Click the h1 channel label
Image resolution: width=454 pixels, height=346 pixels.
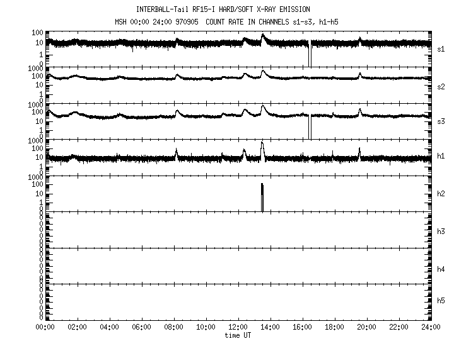click(x=441, y=157)
